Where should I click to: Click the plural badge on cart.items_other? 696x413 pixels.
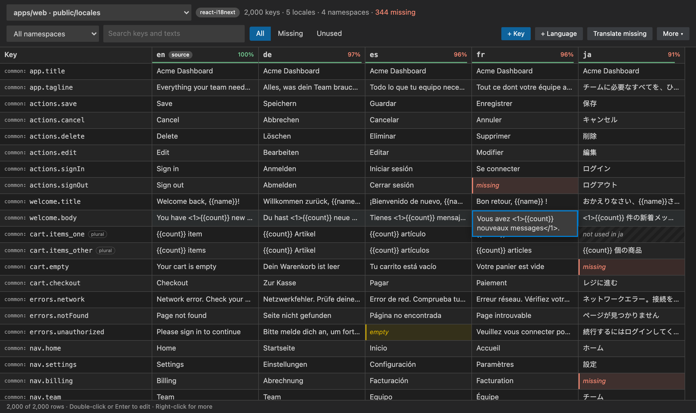pyautogui.click(x=105, y=251)
